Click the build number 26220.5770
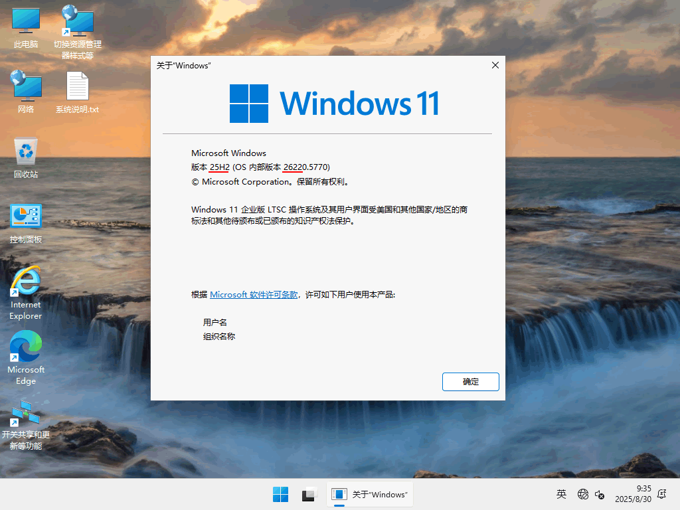Viewport: 680px width, 510px height. tap(305, 167)
